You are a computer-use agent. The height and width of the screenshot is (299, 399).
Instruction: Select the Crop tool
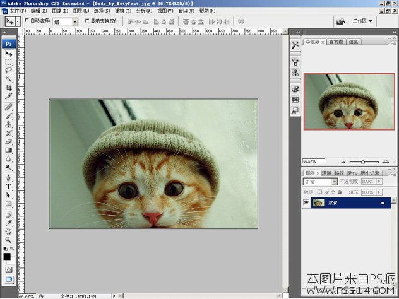(x=9, y=87)
